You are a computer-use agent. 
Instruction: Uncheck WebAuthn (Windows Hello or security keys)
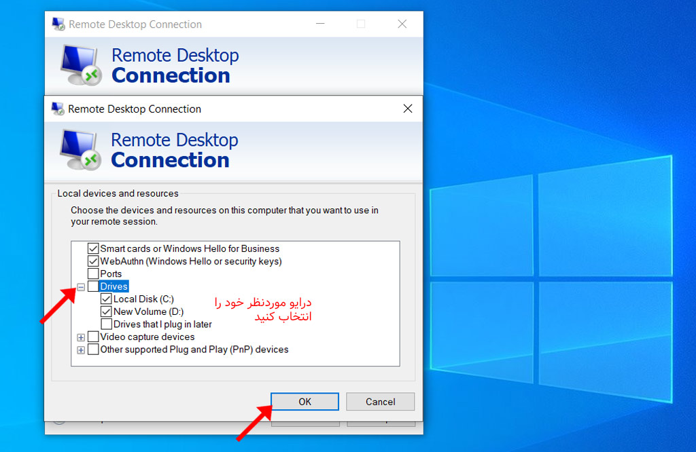[92, 261]
